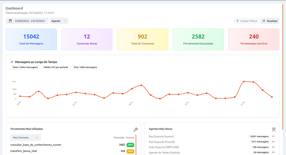
Task: Click the Ferramentas Executadas card
Action: tap(198, 39)
